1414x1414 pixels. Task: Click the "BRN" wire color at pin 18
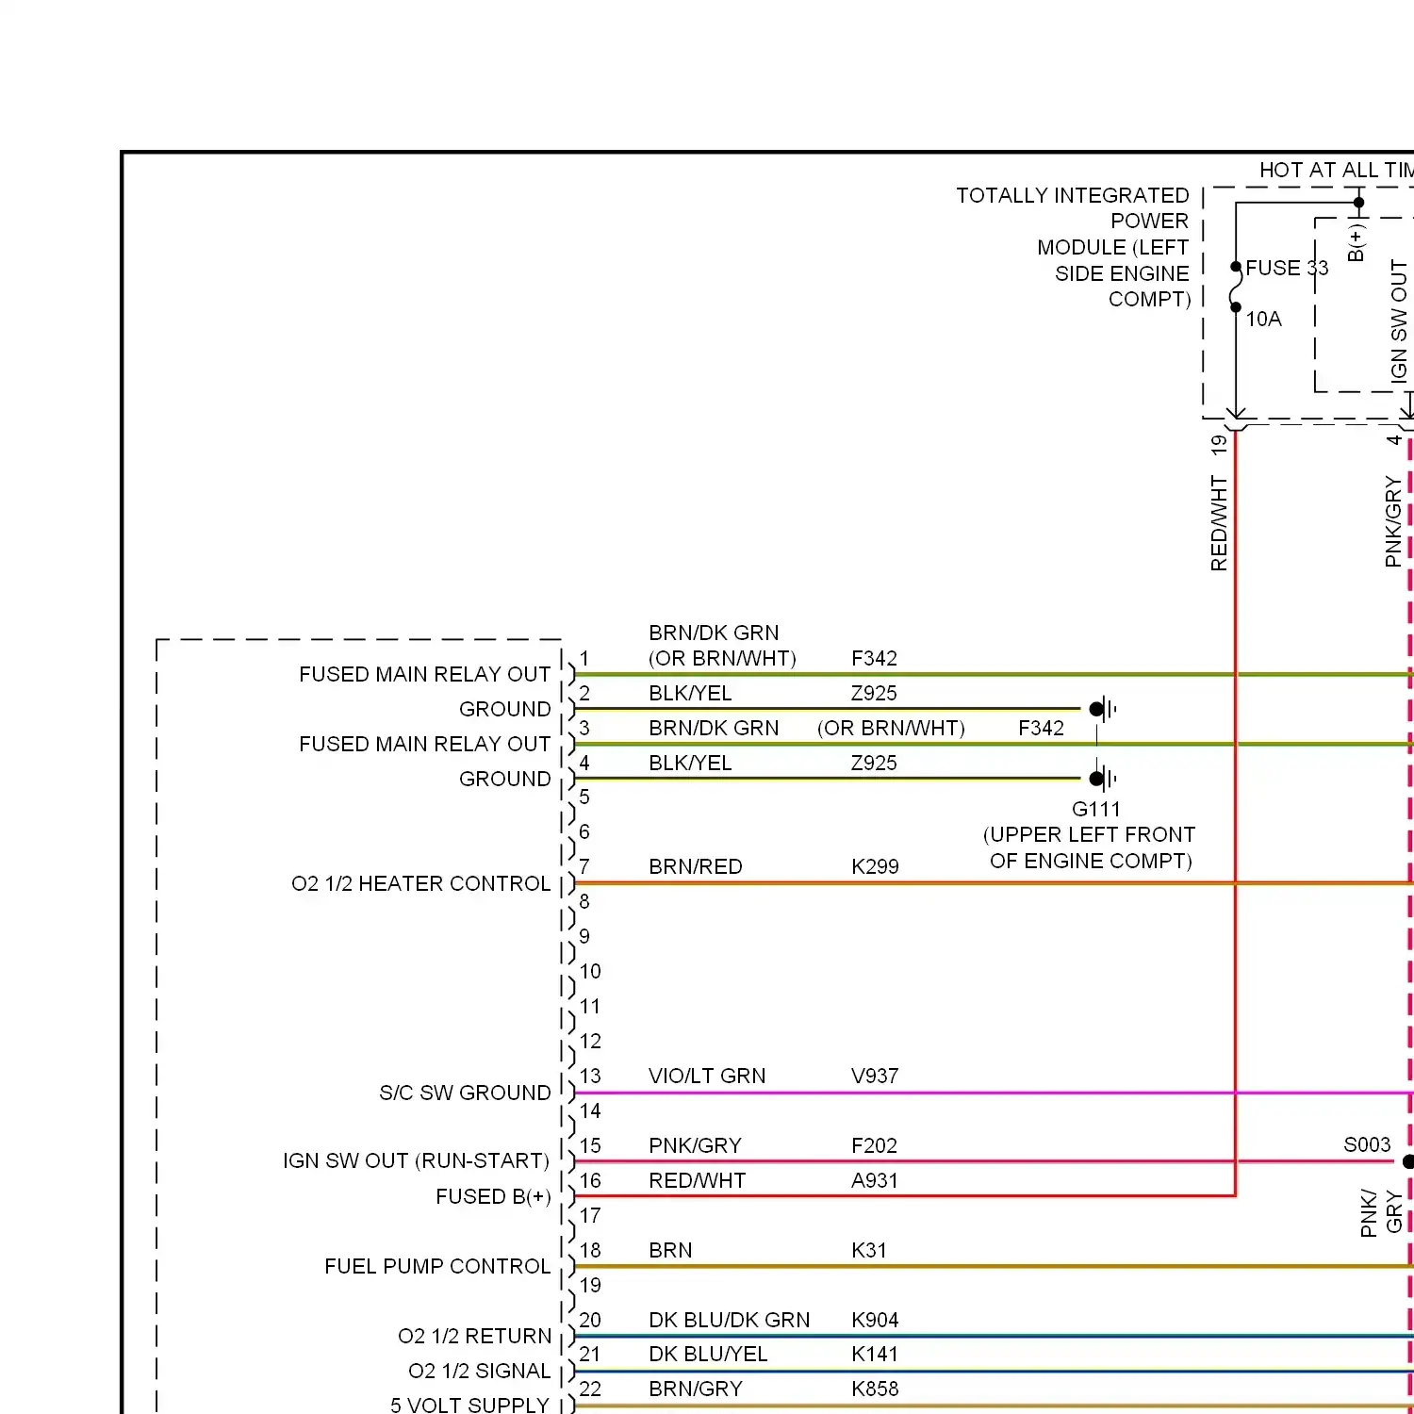pos(670,1251)
